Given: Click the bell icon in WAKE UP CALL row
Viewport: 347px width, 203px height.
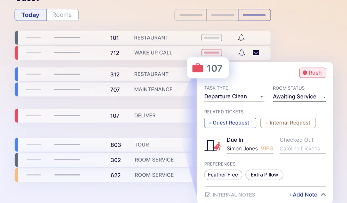Looking at the screenshot, I should (x=241, y=53).
